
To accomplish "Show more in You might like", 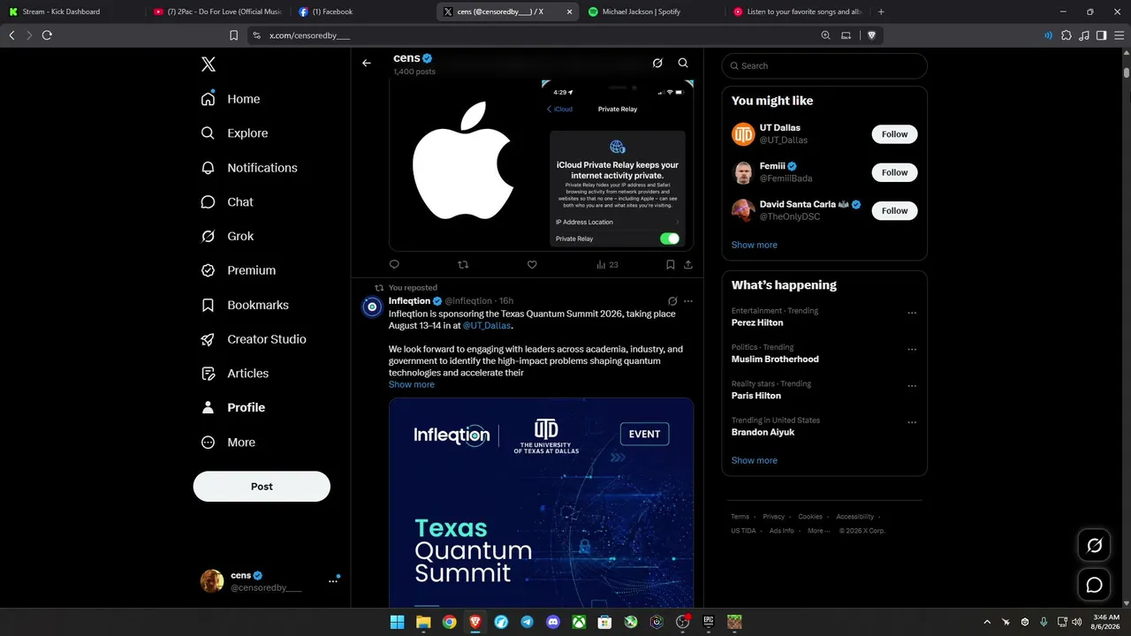I will [755, 245].
